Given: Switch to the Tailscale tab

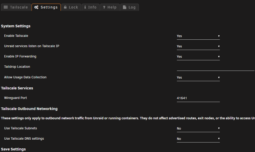Looking at the screenshot, I should [16, 7].
